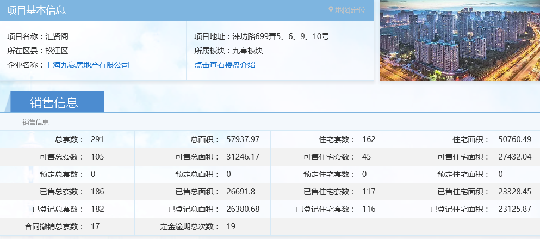Open company link 上海九赢房地产有限公司
Image resolution: width=540 pixels, height=239 pixels.
[88, 65]
